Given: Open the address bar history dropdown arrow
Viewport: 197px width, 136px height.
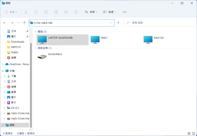Looking at the screenshot, I should coord(111,23).
